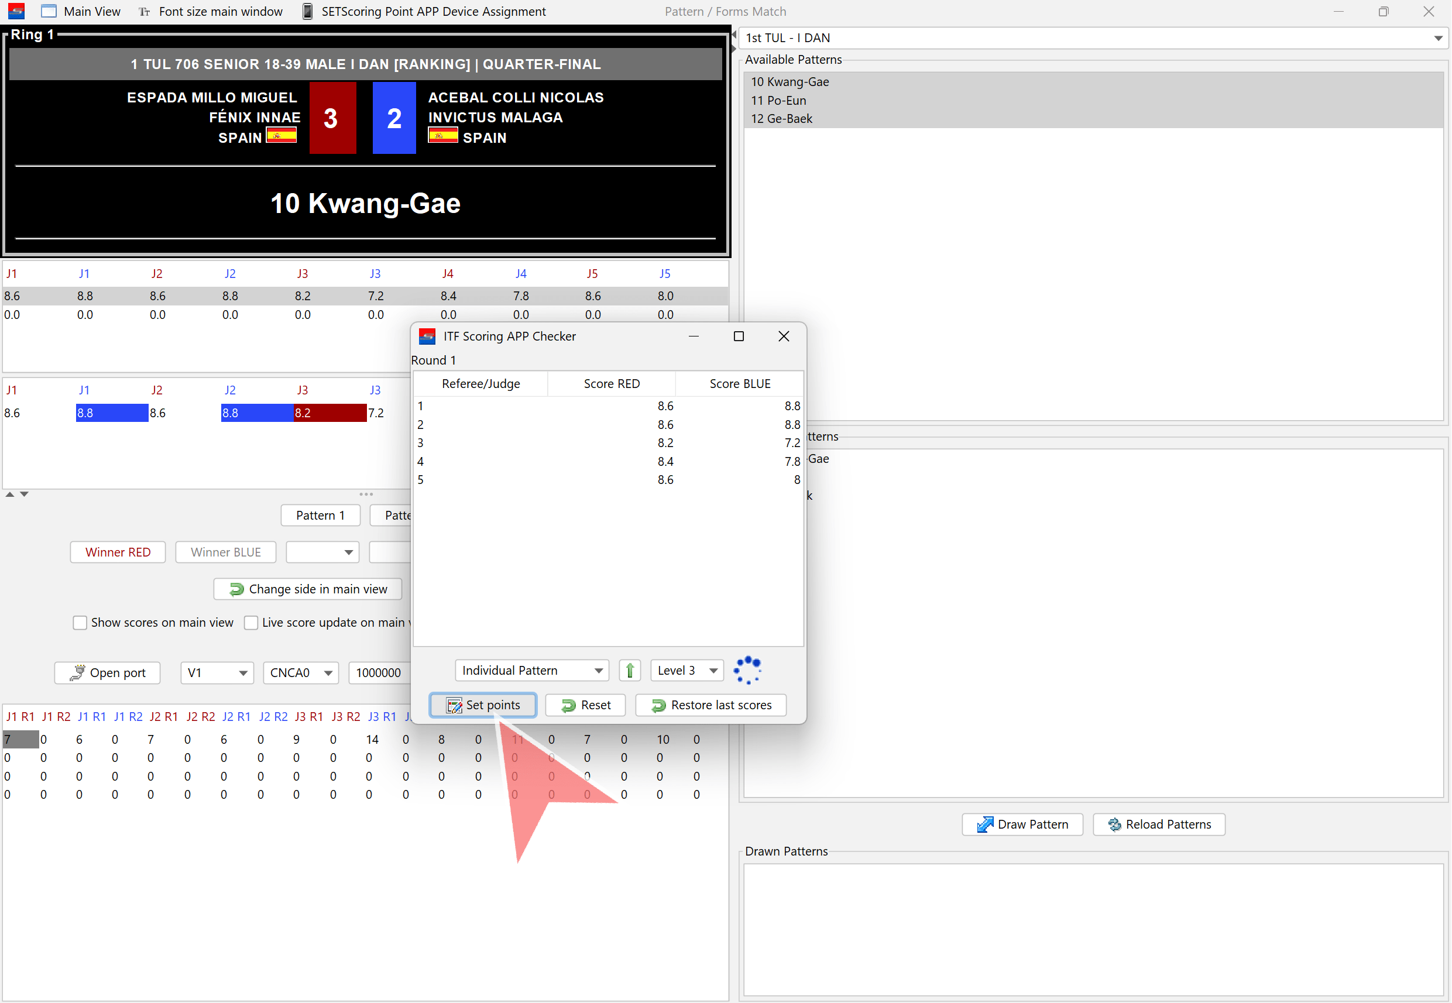Click the green up arrow icon
Viewport: 1452px width, 1003px height.
point(629,671)
